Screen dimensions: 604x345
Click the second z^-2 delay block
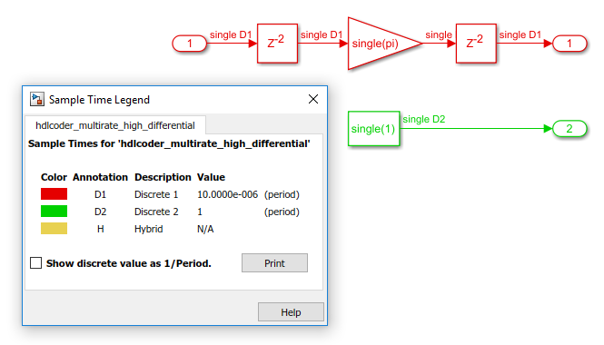pos(476,44)
